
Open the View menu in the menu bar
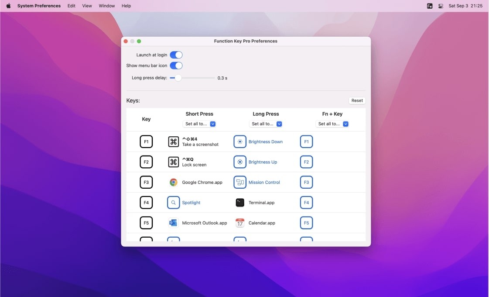(87, 6)
